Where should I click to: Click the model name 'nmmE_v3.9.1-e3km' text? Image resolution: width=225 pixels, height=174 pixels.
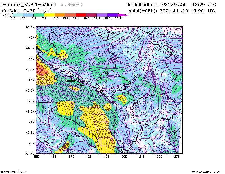[30, 5]
